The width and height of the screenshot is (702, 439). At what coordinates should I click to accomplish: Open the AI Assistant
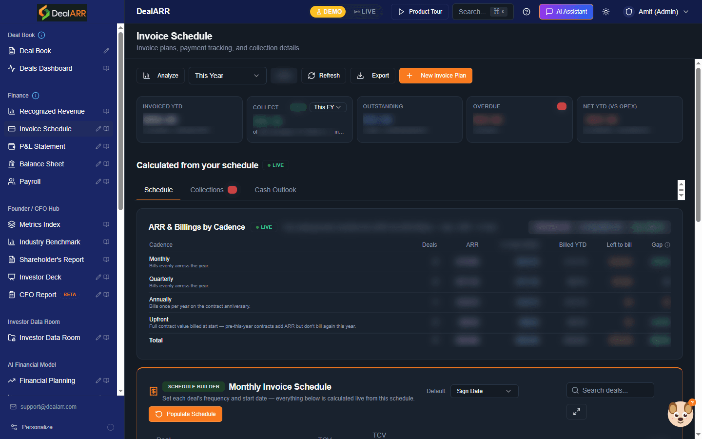tap(566, 12)
